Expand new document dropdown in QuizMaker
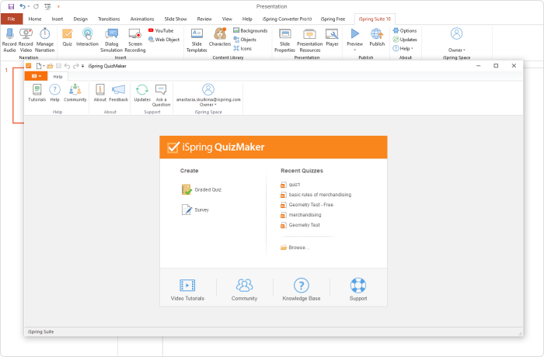Screen dimensions: 544x357 tap(44, 66)
